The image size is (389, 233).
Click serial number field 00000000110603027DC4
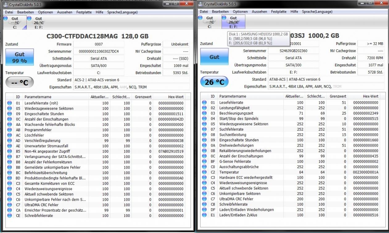pyautogui.click(x=99, y=51)
